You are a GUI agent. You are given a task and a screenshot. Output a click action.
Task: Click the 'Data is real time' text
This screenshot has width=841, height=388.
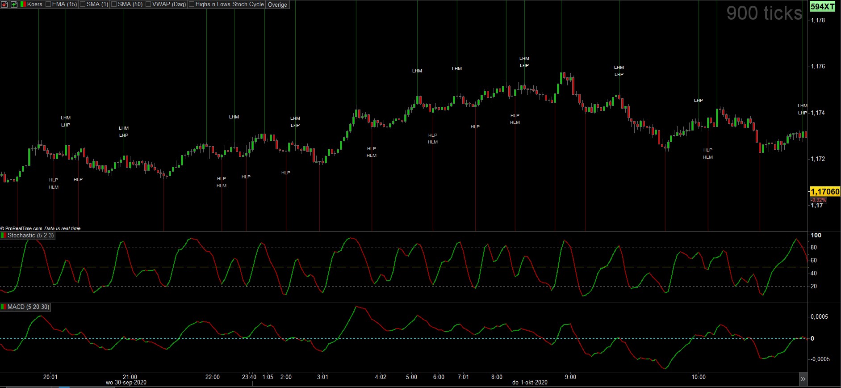[x=63, y=228]
